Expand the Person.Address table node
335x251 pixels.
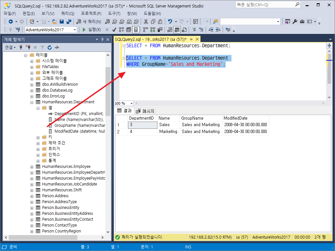click(x=32, y=196)
